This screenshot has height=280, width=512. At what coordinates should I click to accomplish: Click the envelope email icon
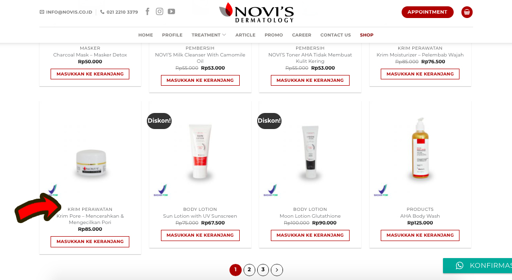(x=42, y=12)
